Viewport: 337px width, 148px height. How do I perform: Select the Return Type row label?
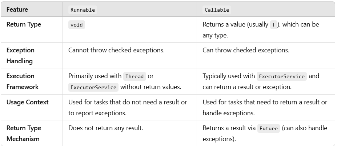pyautogui.click(x=24, y=24)
